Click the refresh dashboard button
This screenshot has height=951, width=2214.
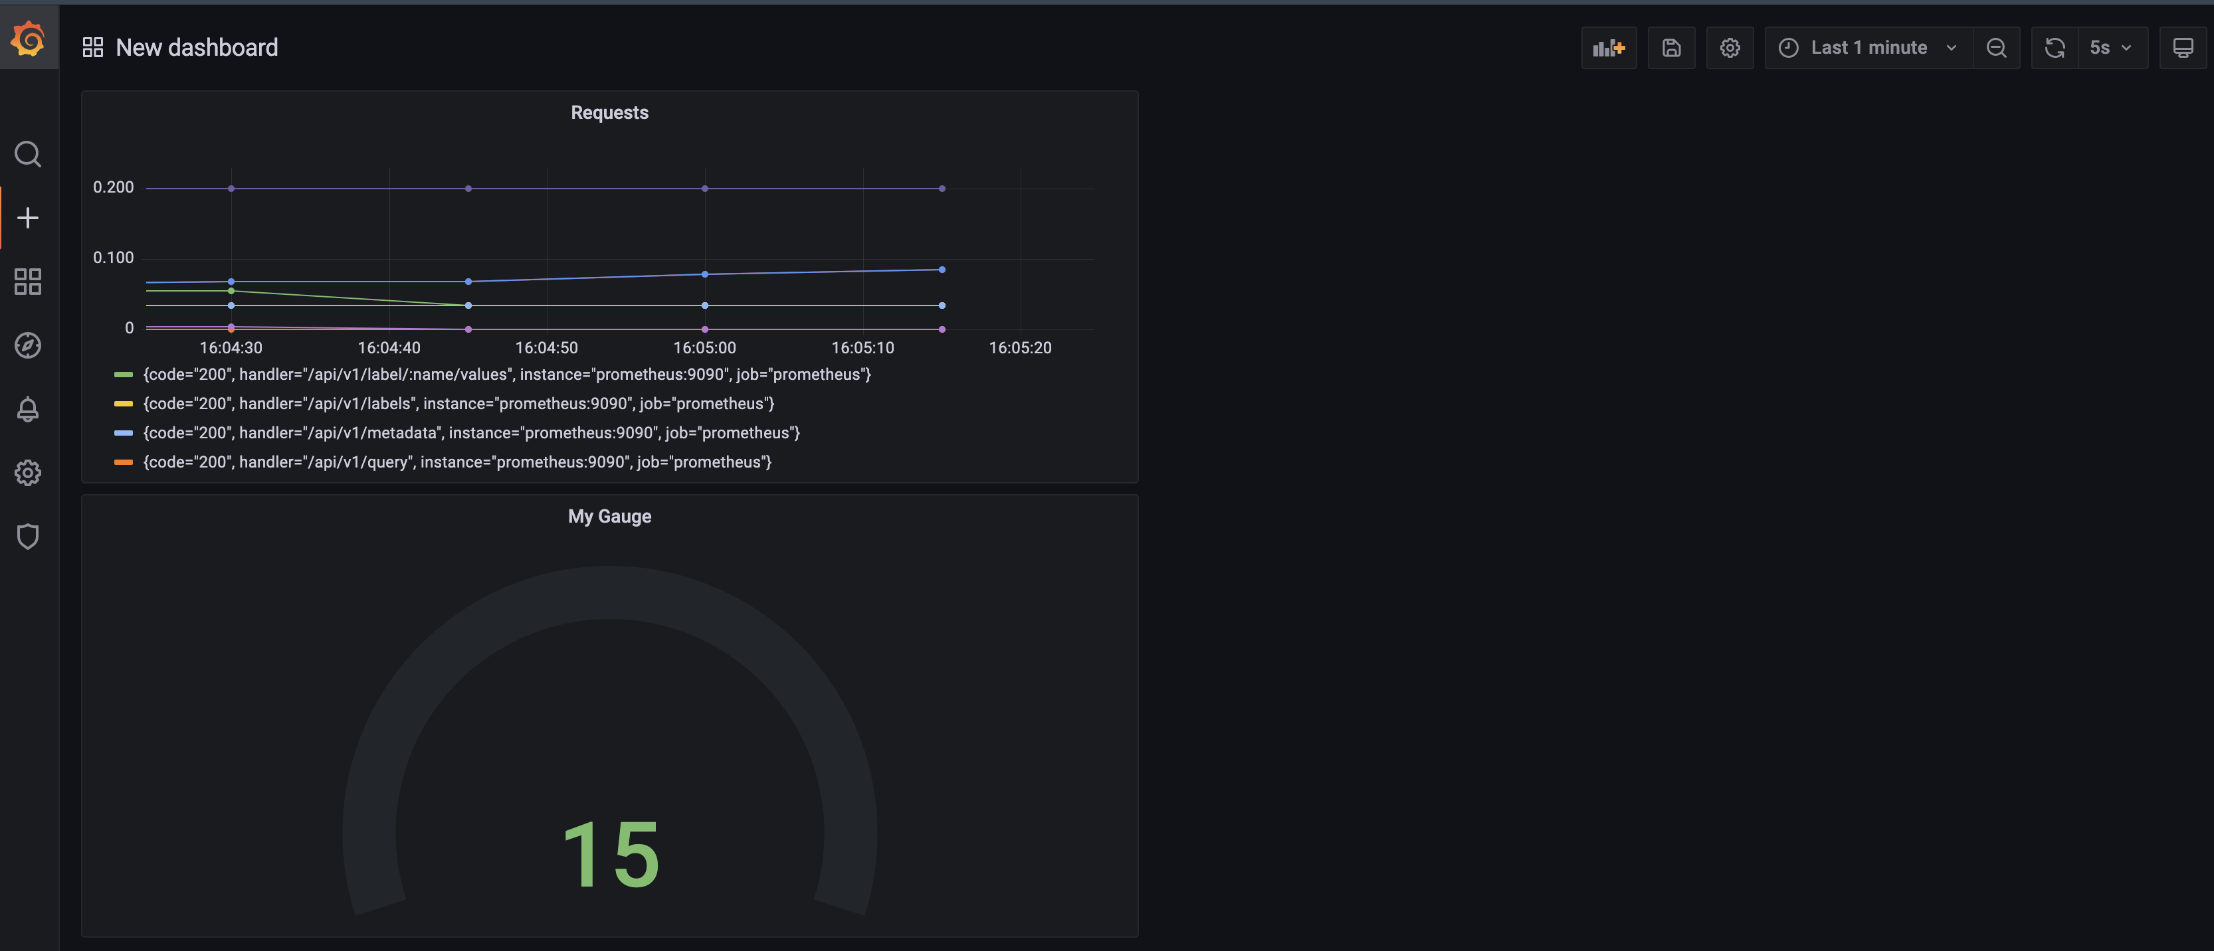tap(2054, 48)
